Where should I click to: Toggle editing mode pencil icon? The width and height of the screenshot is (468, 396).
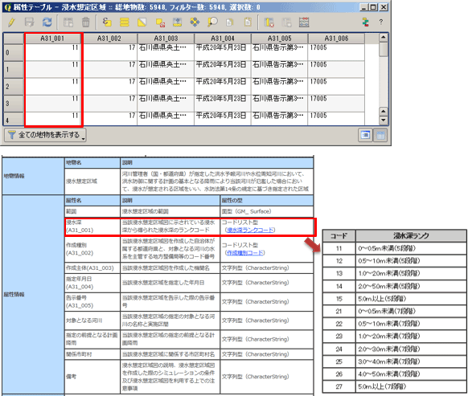pyautogui.click(x=11, y=22)
